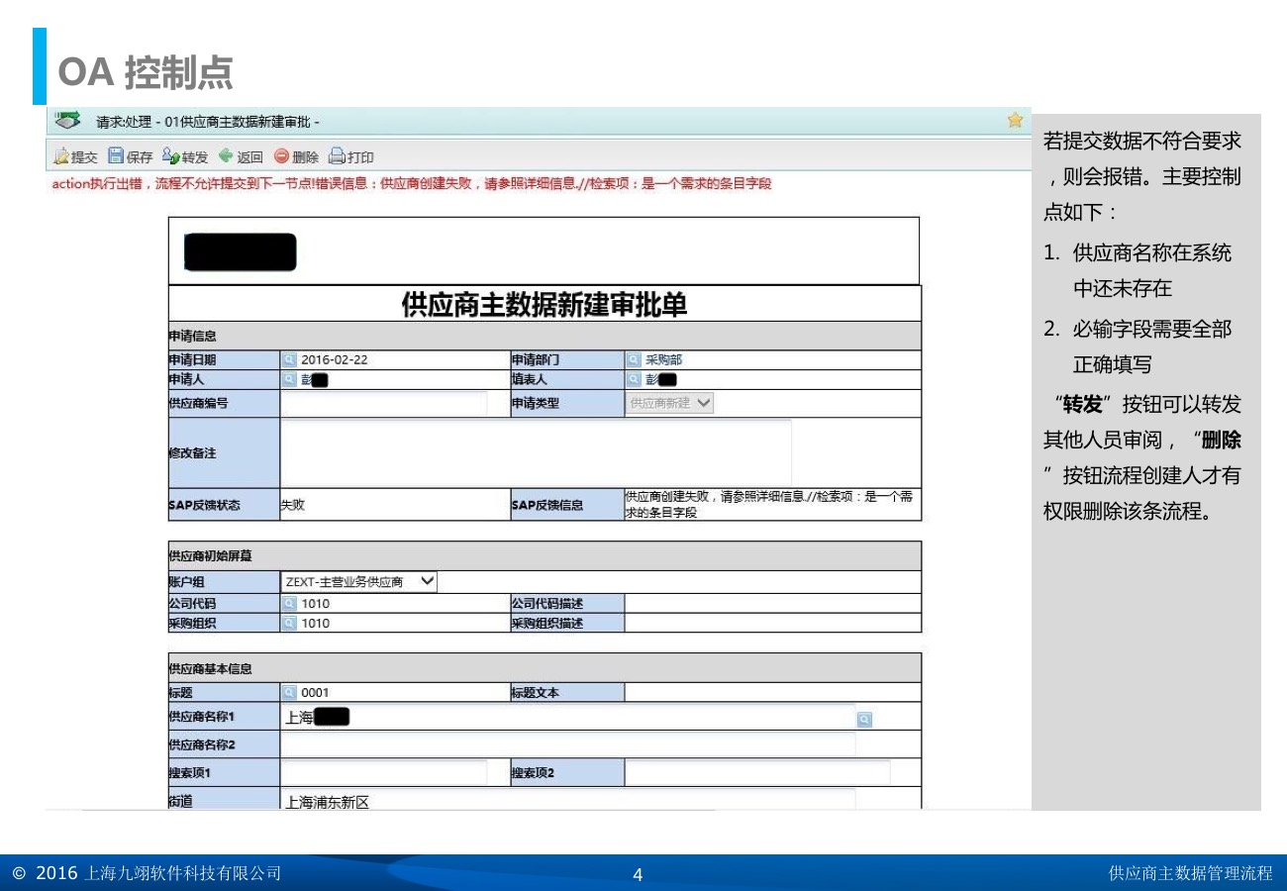Click the lookup icon for 标题 field
The height and width of the screenshot is (891, 1287).
290,693
